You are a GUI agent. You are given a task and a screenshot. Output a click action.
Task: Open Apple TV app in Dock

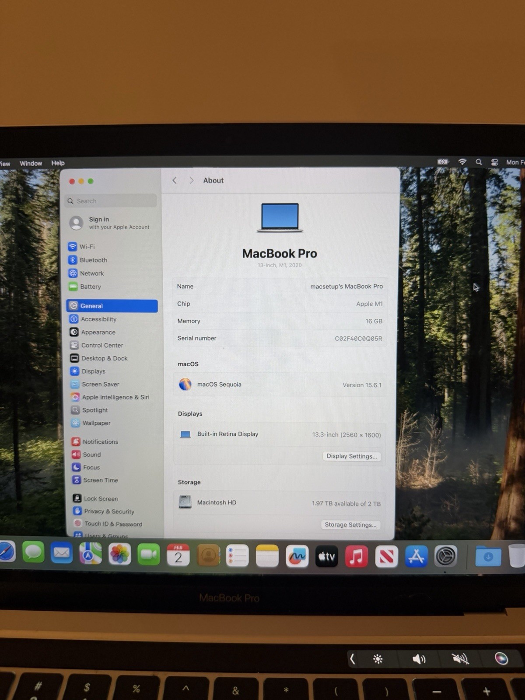pyautogui.click(x=327, y=556)
